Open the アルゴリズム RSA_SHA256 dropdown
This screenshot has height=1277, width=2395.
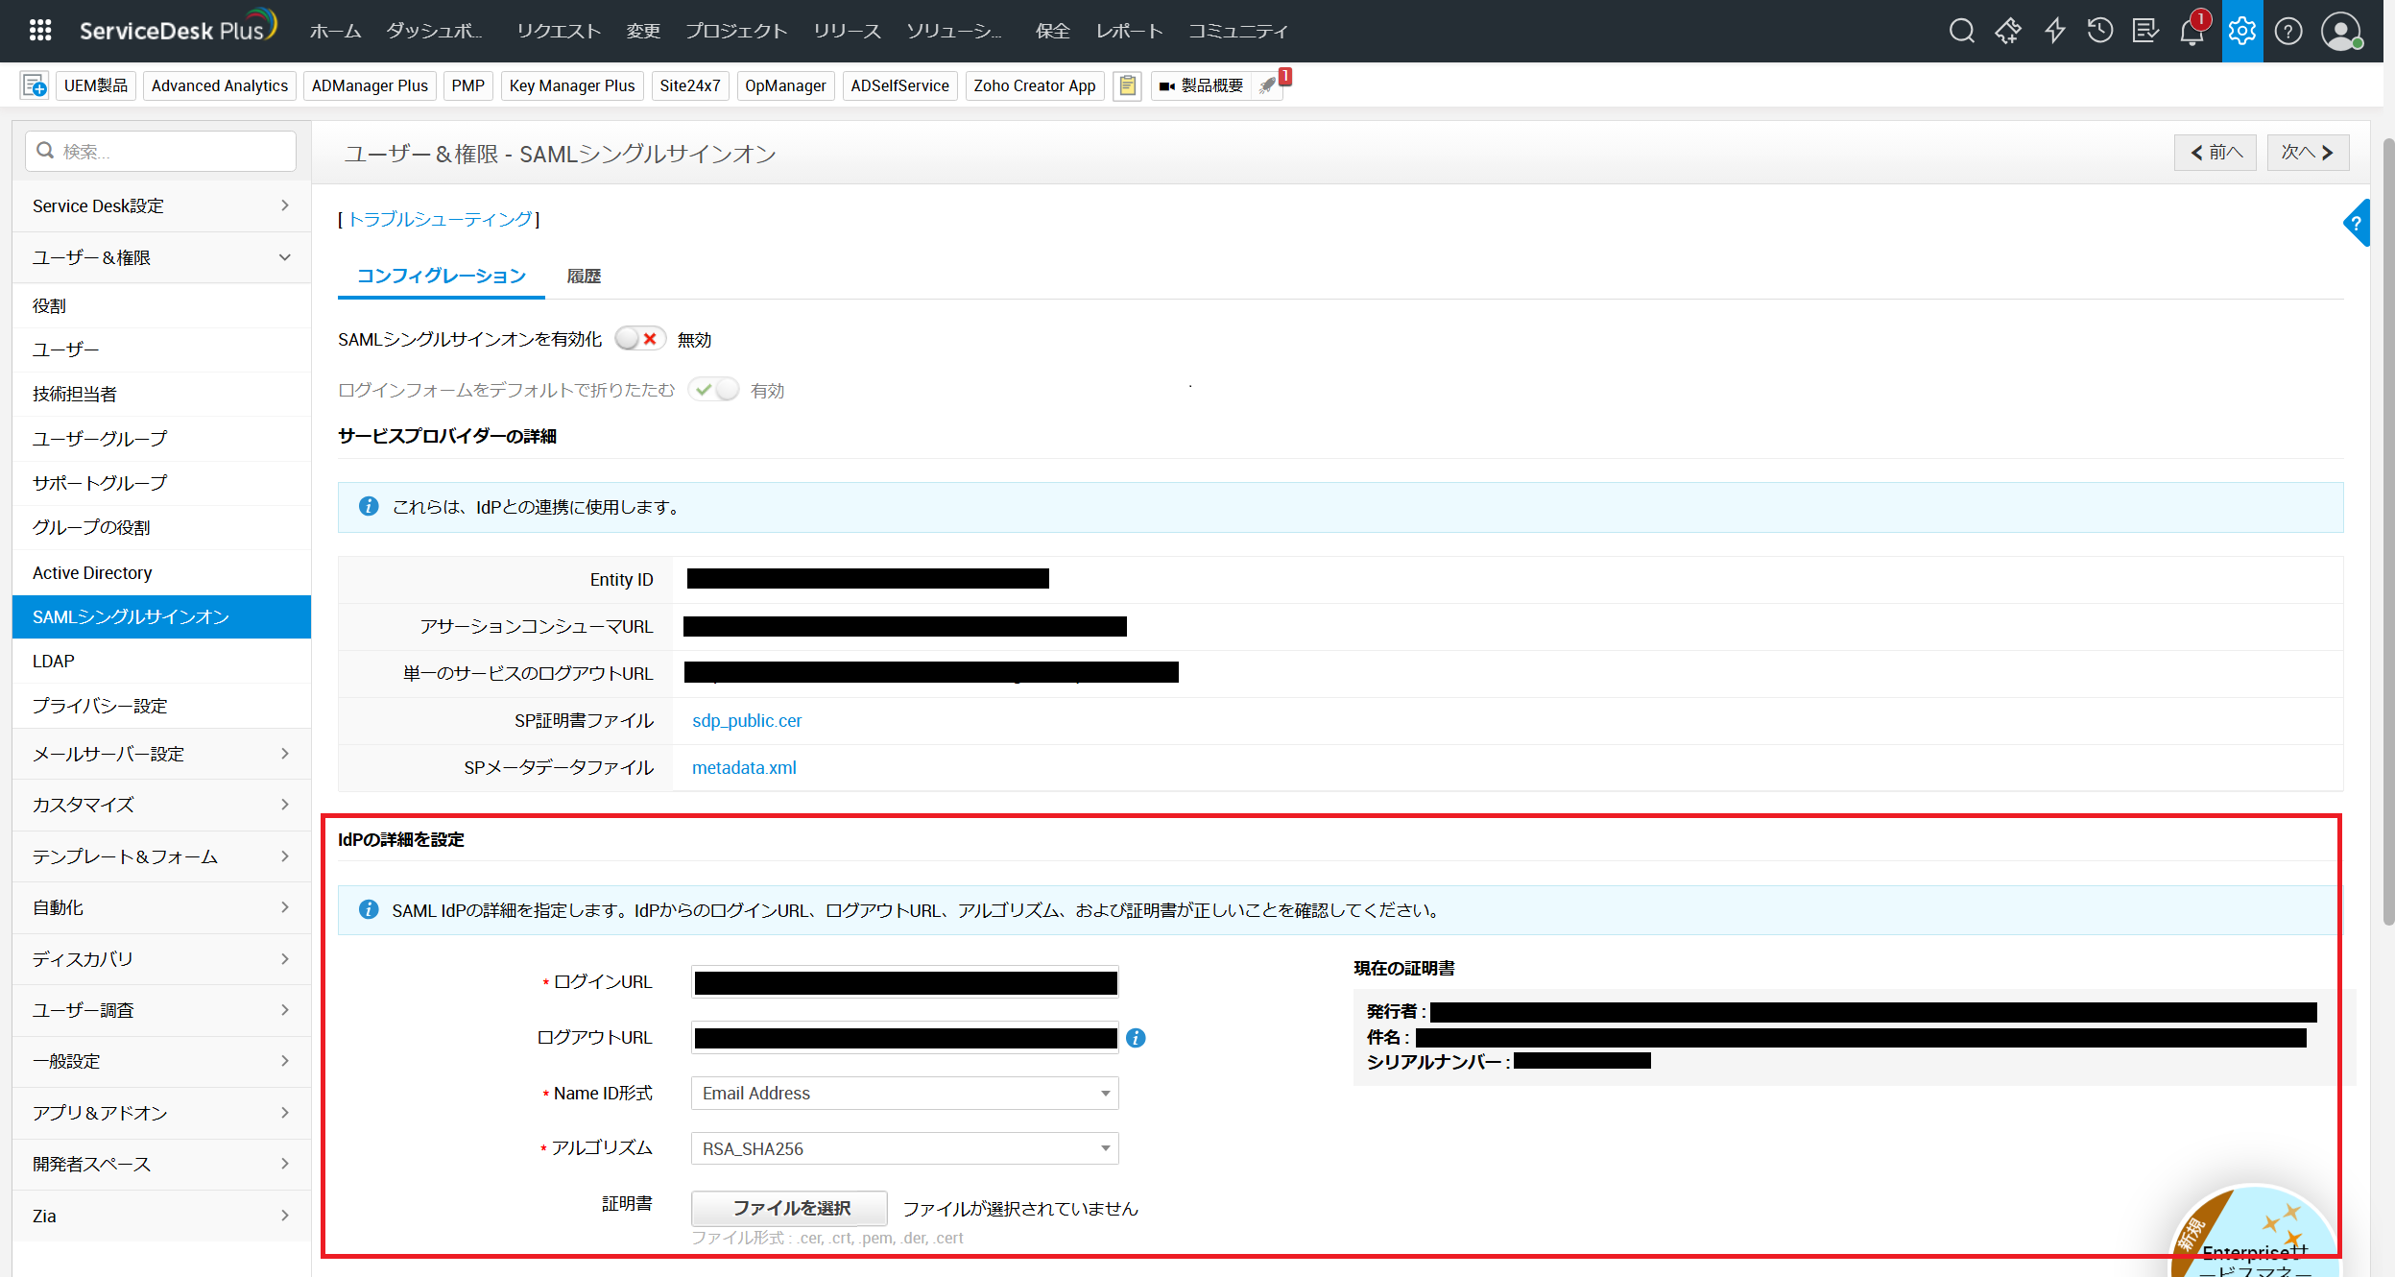(904, 1149)
